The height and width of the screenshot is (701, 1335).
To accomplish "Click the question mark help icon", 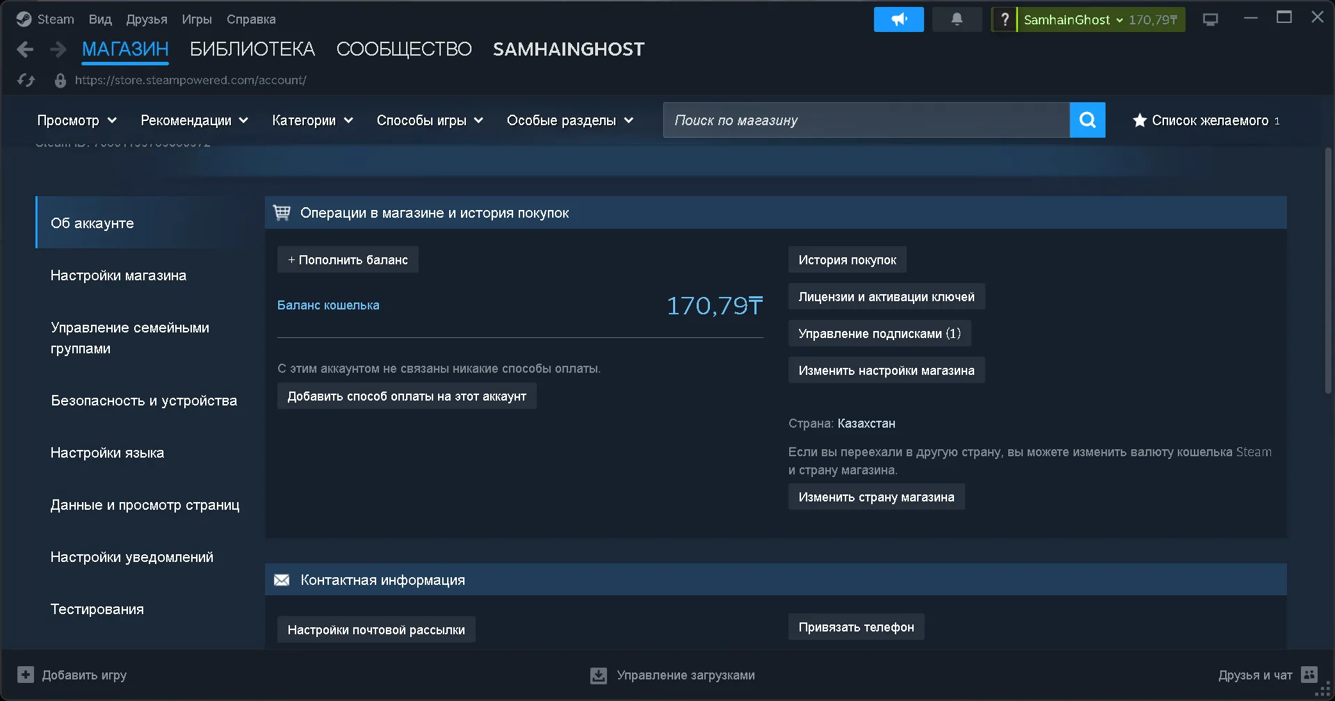I will 1004,19.
